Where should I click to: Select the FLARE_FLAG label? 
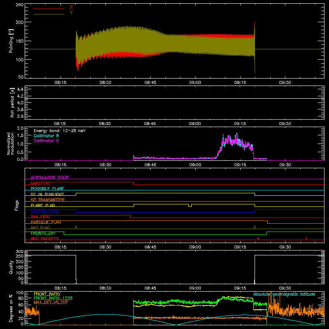point(43,205)
